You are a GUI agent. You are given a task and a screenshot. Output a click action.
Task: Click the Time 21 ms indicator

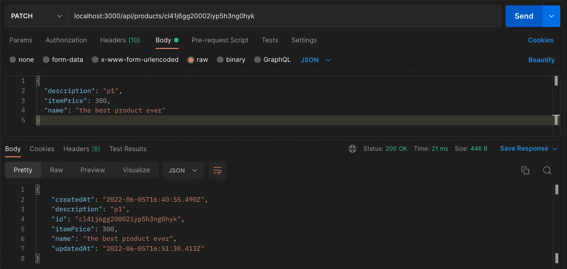pos(431,149)
